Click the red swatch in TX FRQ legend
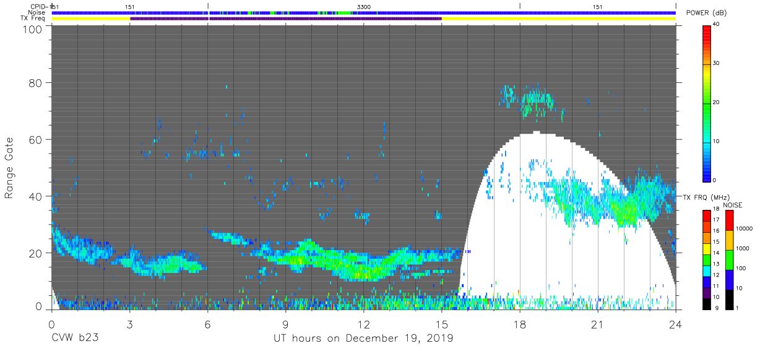This screenshot has height=351, width=760. tap(706, 215)
